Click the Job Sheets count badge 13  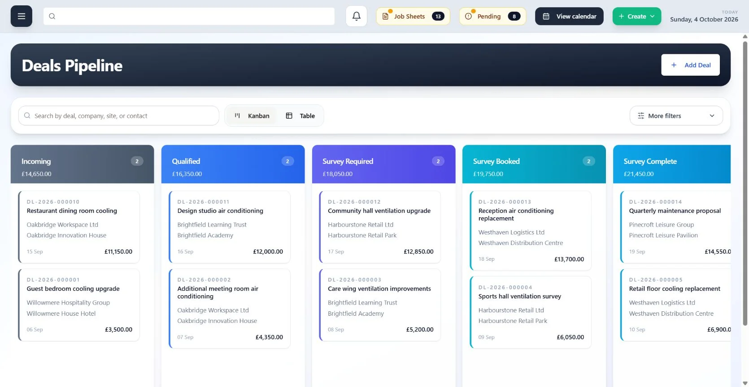click(438, 16)
